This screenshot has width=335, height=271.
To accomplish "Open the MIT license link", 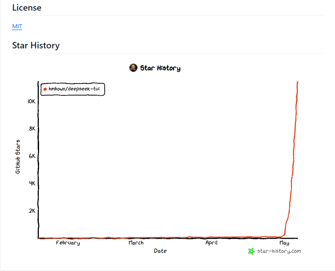I will (17, 26).
